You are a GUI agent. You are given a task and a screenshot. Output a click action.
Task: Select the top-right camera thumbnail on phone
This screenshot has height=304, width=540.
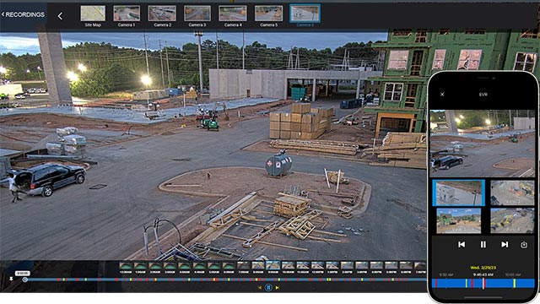(512, 193)
